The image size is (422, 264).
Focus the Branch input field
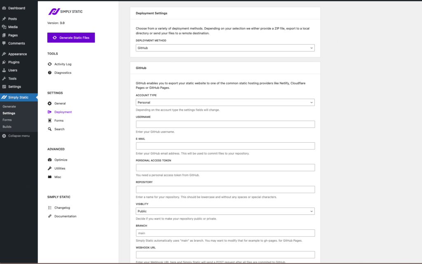225,233
